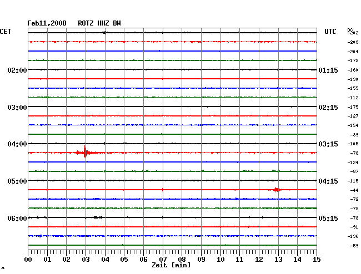Select minute tick label 06
This screenshot has width=361, height=274.
click(x=143, y=259)
